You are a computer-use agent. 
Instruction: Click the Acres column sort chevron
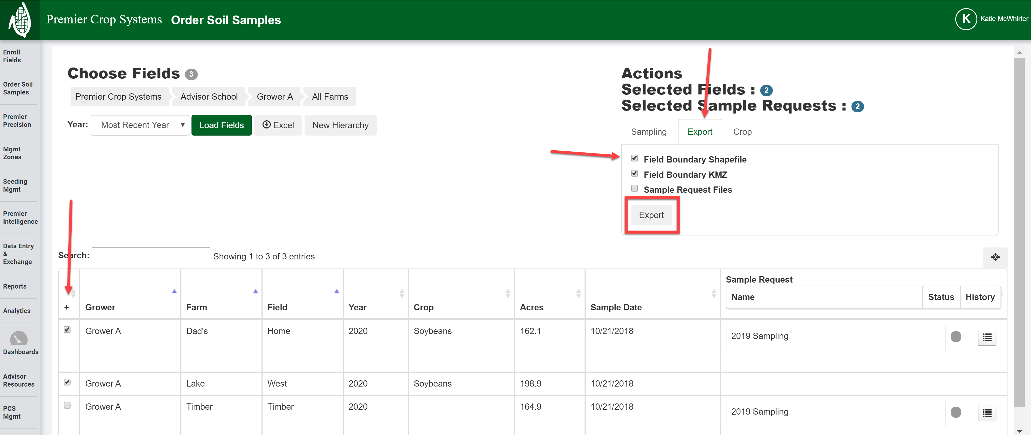579,293
